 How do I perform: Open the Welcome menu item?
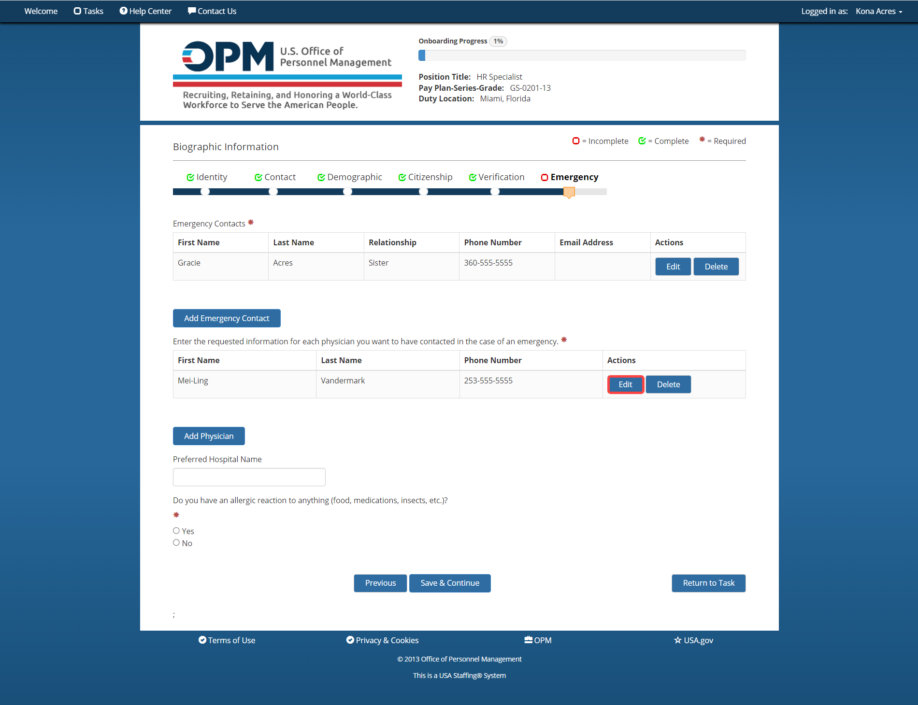point(41,11)
